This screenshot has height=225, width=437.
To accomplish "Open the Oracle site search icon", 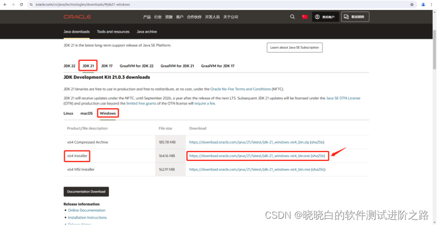I will pos(292,17).
